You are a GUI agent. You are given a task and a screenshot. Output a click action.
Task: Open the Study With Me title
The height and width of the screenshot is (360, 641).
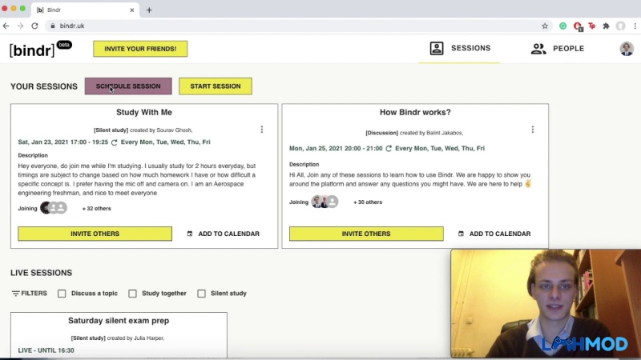click(144, 112)
